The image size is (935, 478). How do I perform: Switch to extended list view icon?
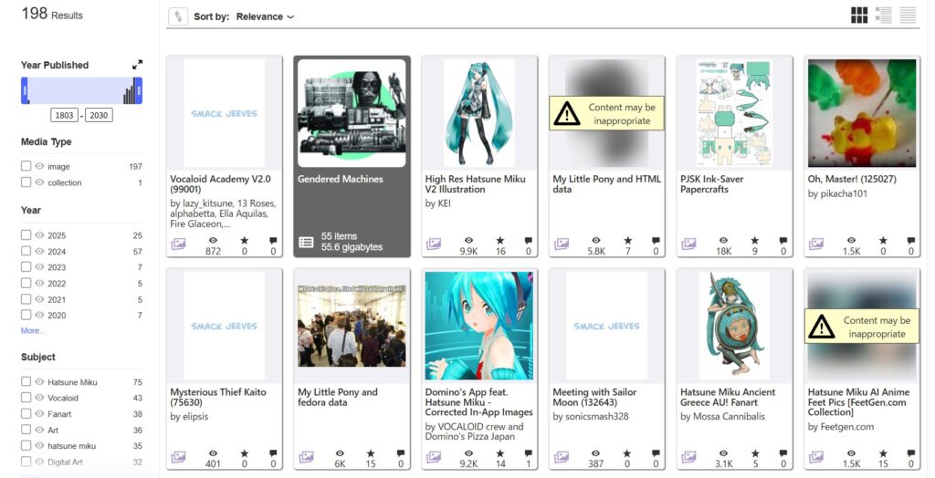pos(883,16)
